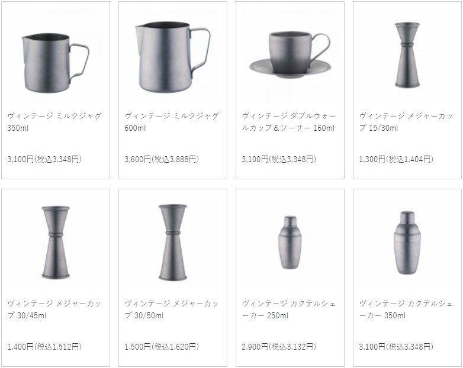Click the カクテルシェーカー 250ml product name
Viewport: 463px width, 368px height.
tap(289, 309)
